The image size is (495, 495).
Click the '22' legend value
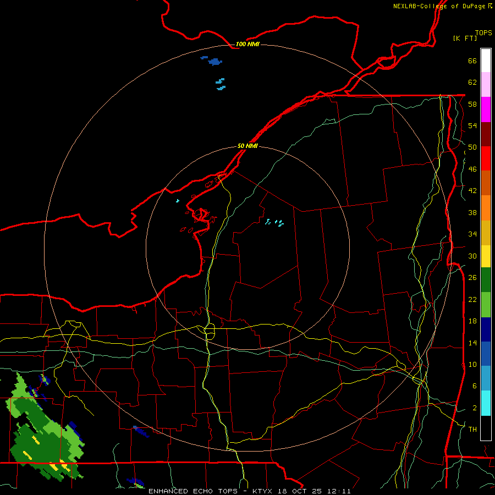coord(472,299)
